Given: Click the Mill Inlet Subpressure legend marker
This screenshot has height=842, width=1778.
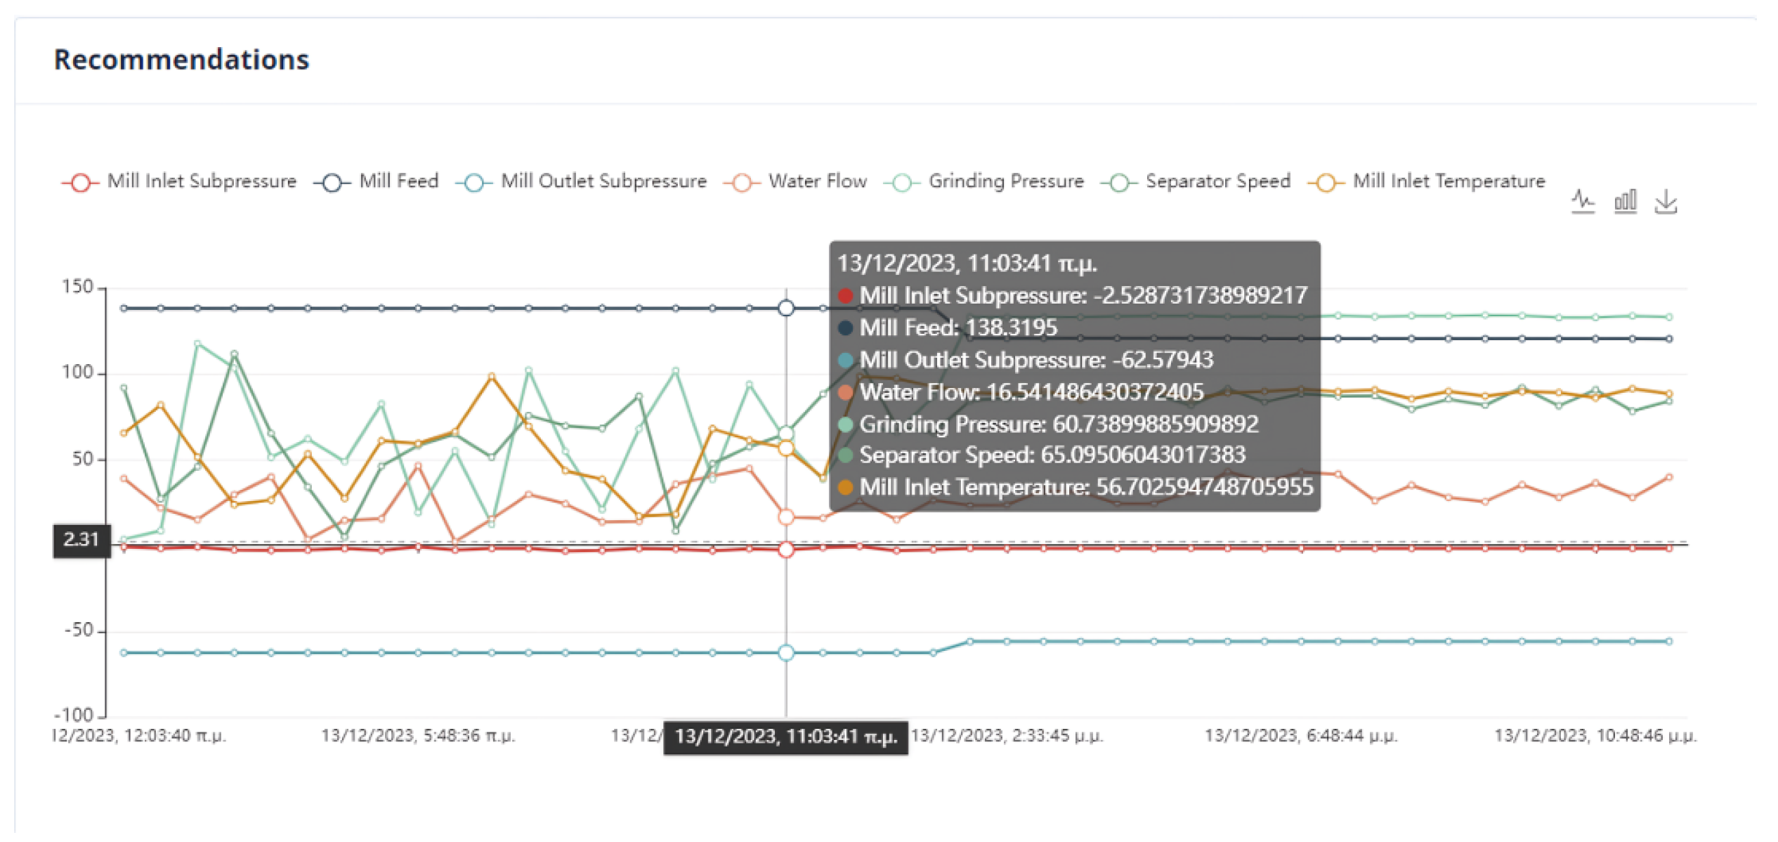Looking at the screenshot, I should click(x=80, y=183).
